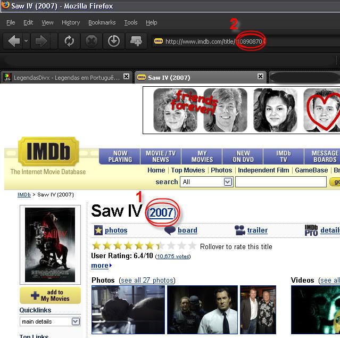Click the IMDb breadcrumb link
The image size is (340, 338).
pyautogui.click(x=24, y=195)
